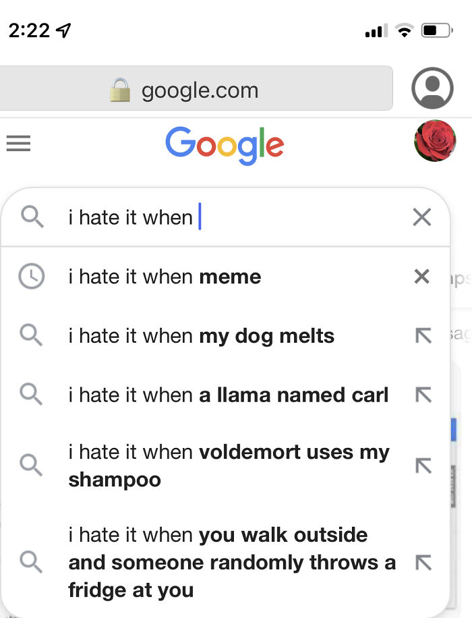Select the fridge thrown at you suggestion
The width and height of the screenshot is (472, 618).
point(229,562)
